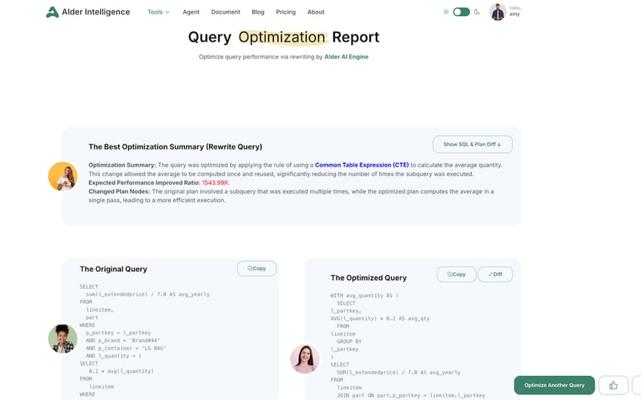The height and width of the screenshot is (400, 641).
Task: Click the Alder AI Engine link
Action: 346,57
